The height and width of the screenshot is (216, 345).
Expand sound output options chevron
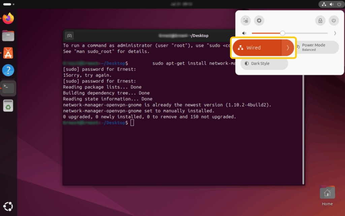(x=335, y=33)
